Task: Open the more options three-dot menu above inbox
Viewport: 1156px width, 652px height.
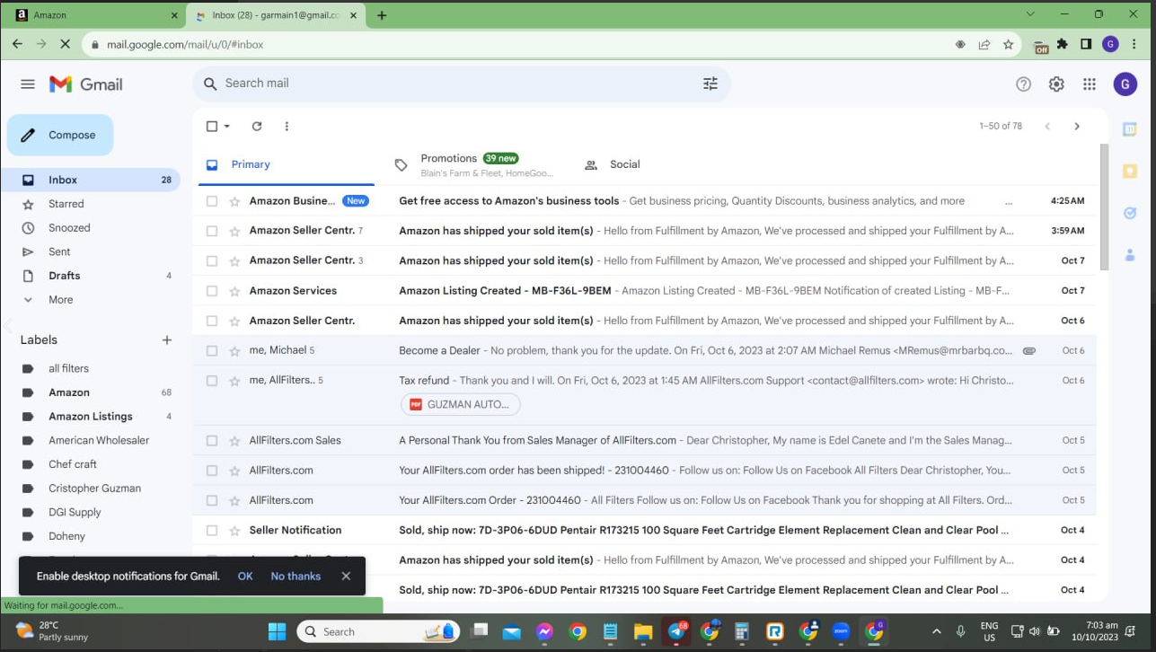Action: coord(287,126)
